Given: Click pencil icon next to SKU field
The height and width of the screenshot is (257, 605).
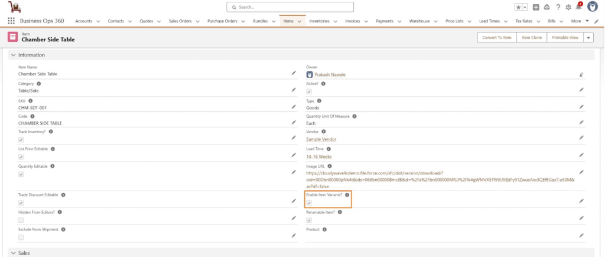Looking at the screenshot, I should [294, 107].
